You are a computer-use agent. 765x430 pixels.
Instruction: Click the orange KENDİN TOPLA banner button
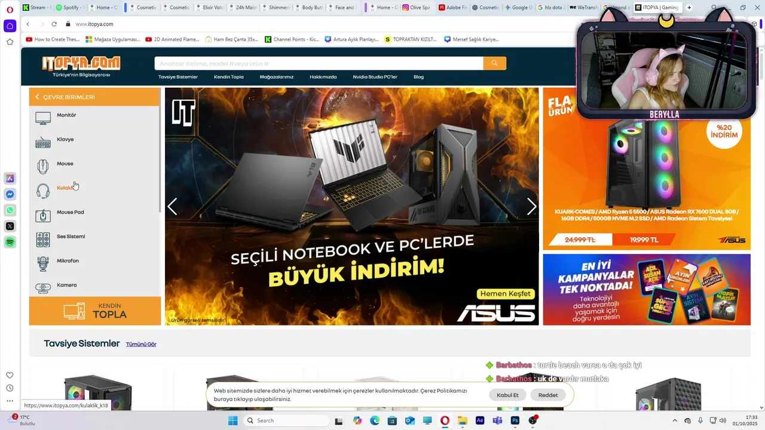click(x=95, y=311)
